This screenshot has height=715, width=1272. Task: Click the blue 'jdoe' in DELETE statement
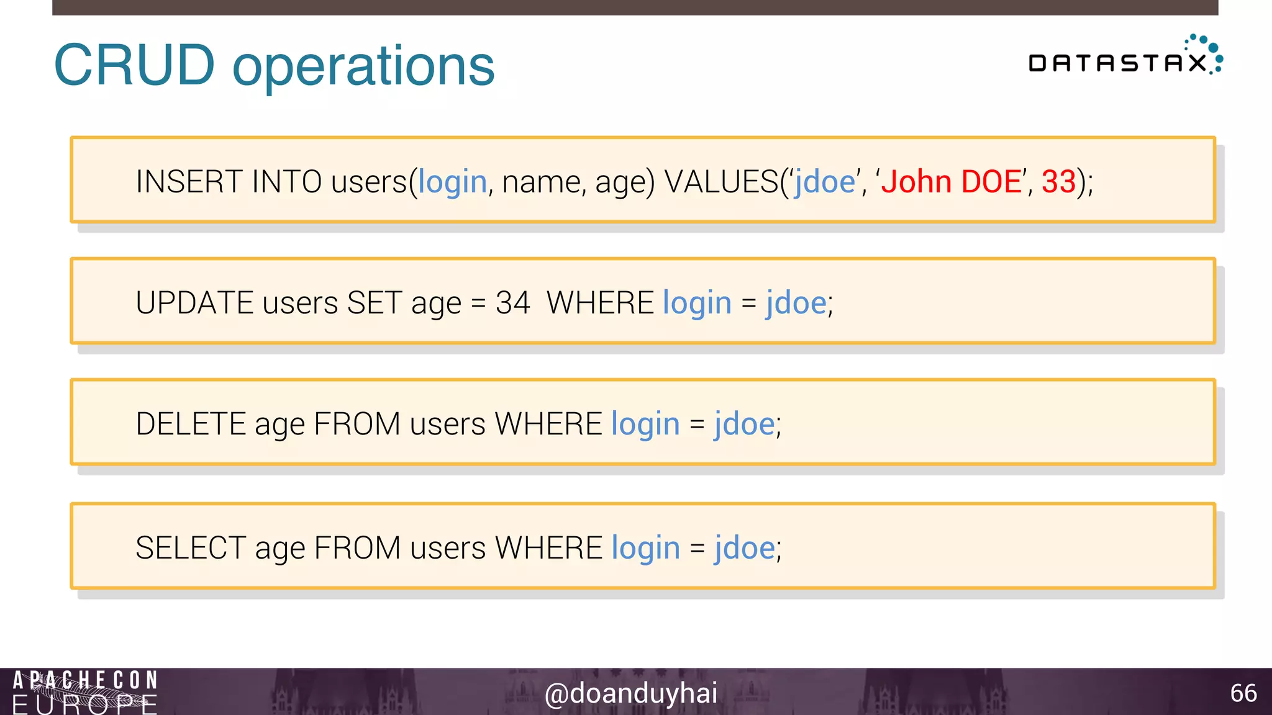[744, 425]
